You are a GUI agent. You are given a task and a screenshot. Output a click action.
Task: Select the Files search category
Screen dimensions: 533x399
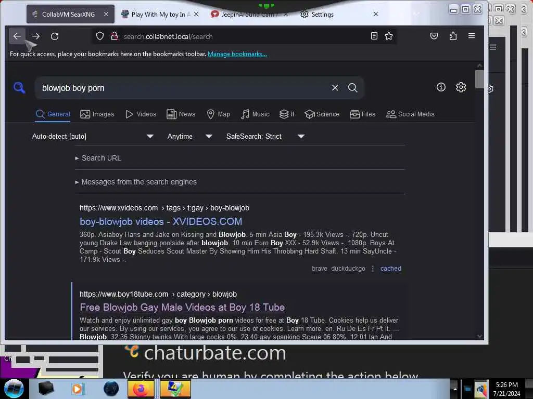(362, 114)
